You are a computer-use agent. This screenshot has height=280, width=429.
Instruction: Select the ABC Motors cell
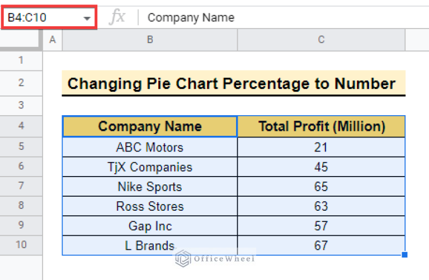[149, 148]
